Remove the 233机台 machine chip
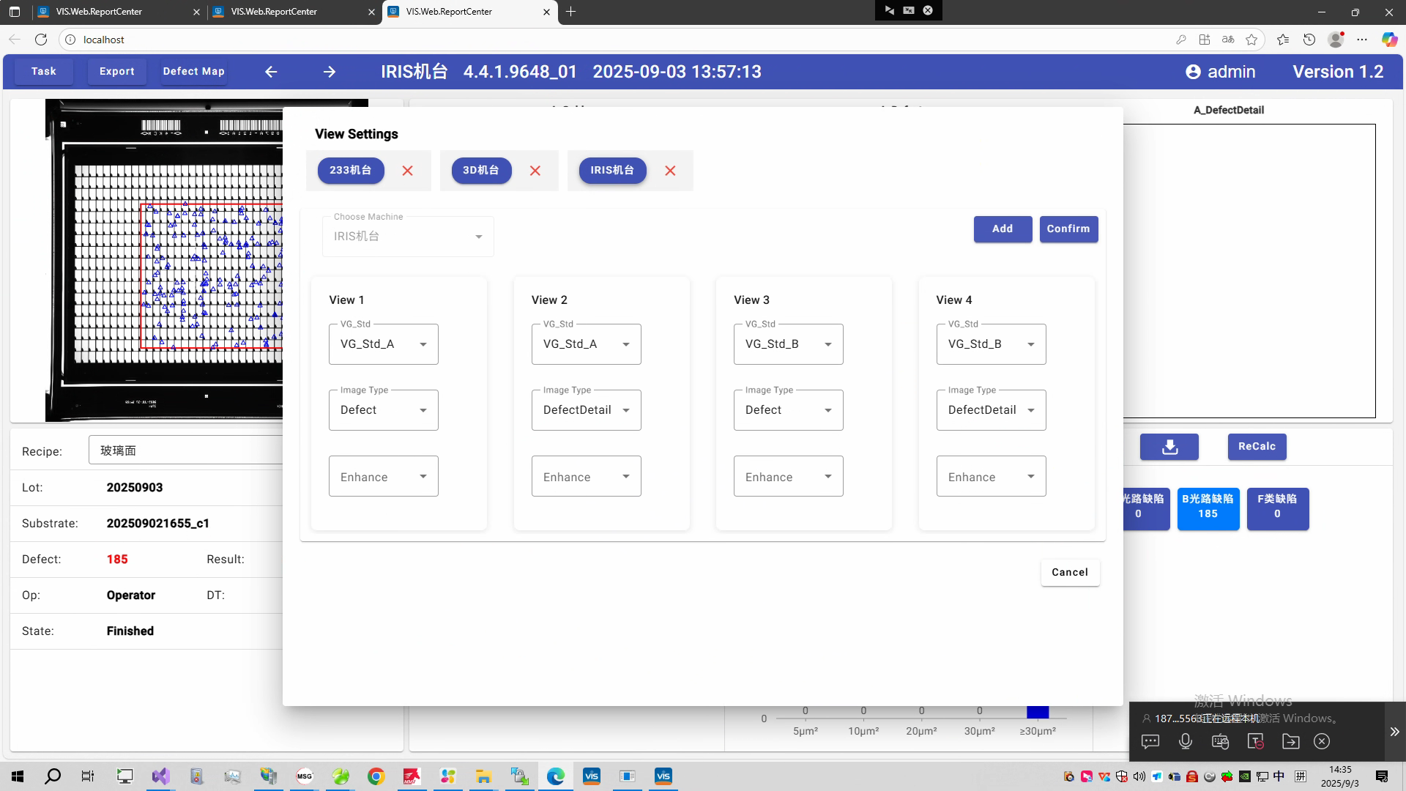 [x=408, y=171]
